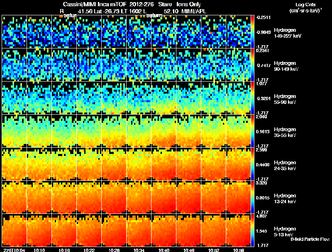Click the Hydrogen 149-227 keV label
This screenshot has width=332, height=252.
(288, 33)
